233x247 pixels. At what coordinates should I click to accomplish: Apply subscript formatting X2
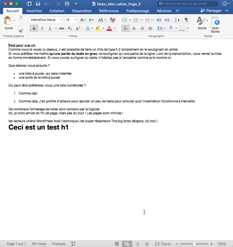70,28
